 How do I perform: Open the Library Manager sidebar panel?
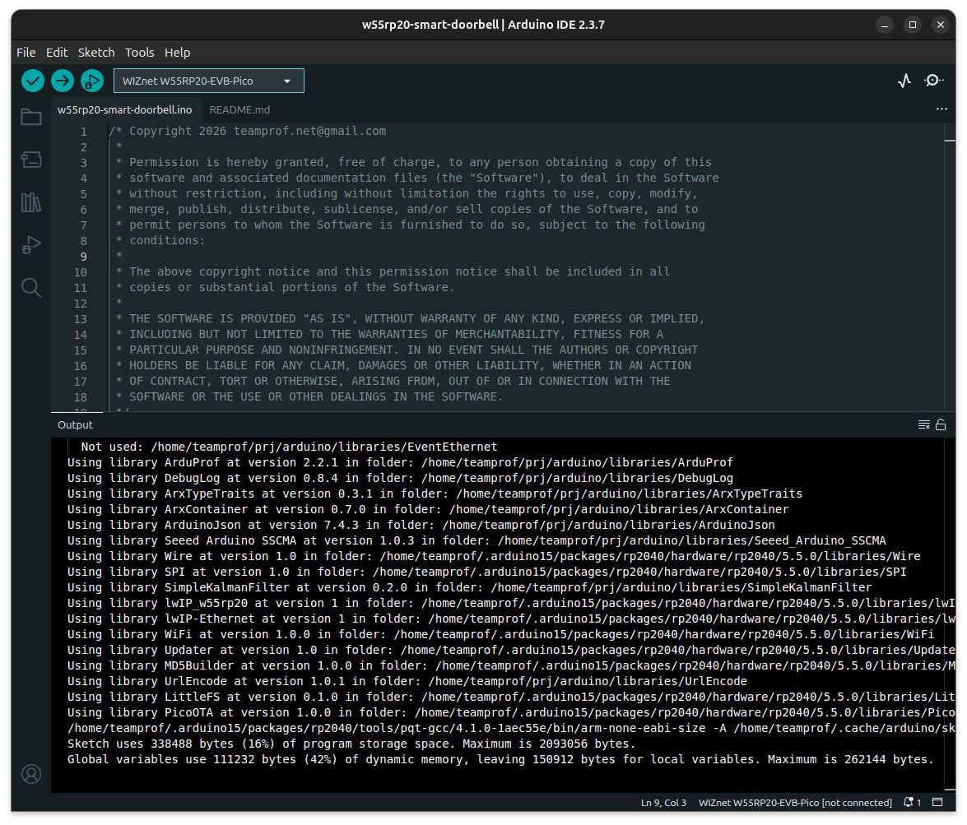pos(30,202)
